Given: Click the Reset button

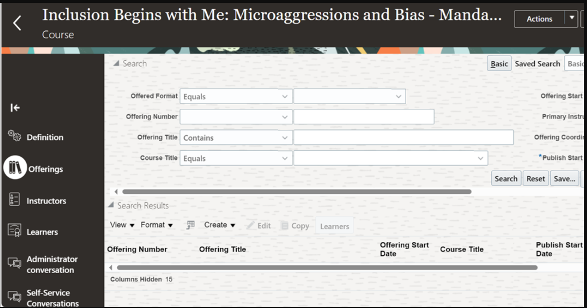Looking at the screenshot, I should click(536, 179).
